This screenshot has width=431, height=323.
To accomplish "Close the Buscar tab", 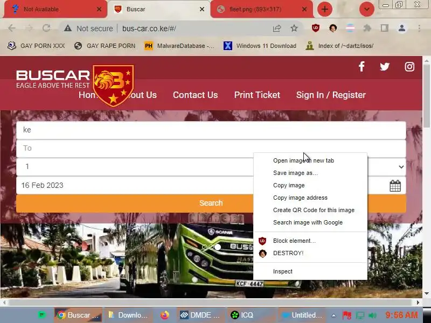I will point(201,9).
